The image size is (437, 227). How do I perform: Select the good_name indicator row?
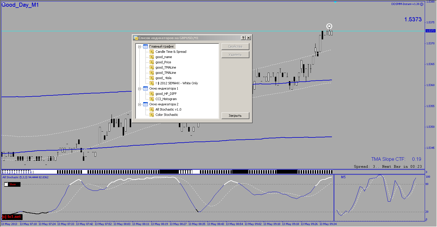164,57
